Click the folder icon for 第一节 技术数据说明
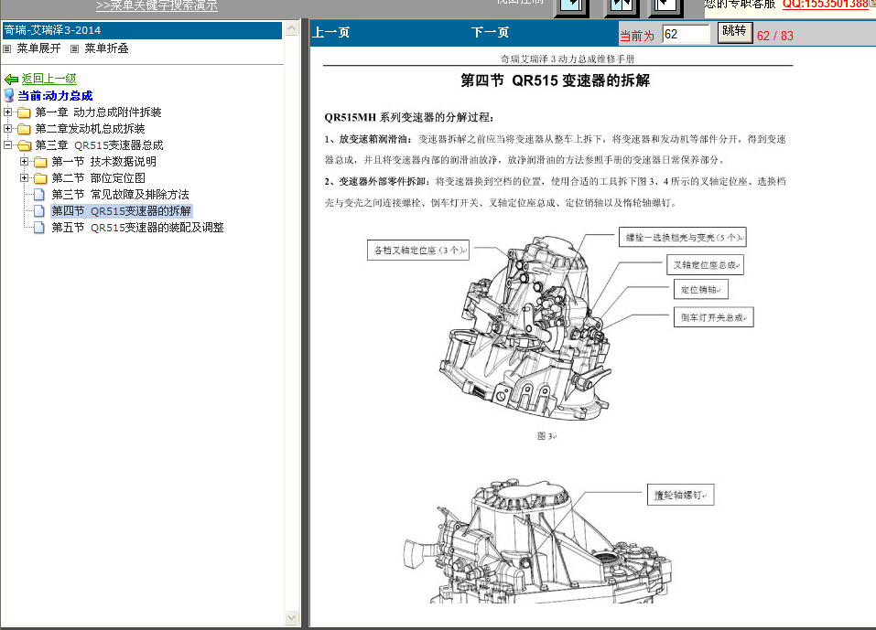Viewport: 876px width, 630px height. pos(40,162)
